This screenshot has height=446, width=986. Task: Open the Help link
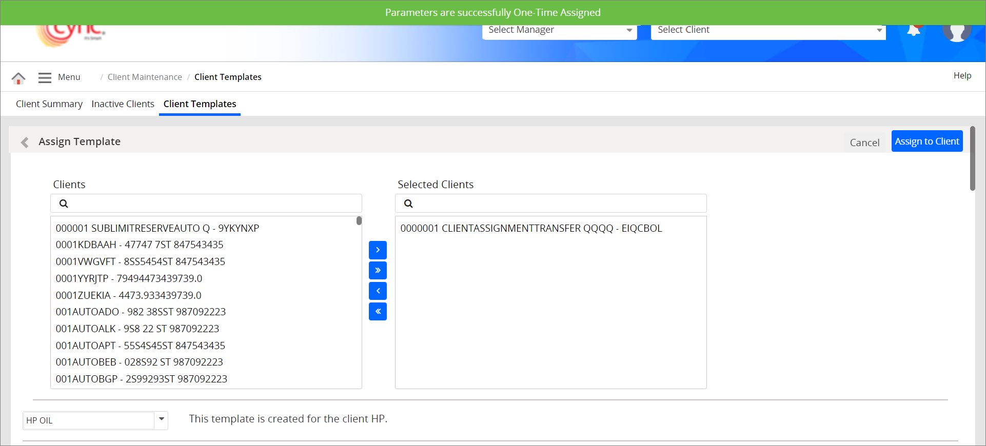[x=962, y=76]
